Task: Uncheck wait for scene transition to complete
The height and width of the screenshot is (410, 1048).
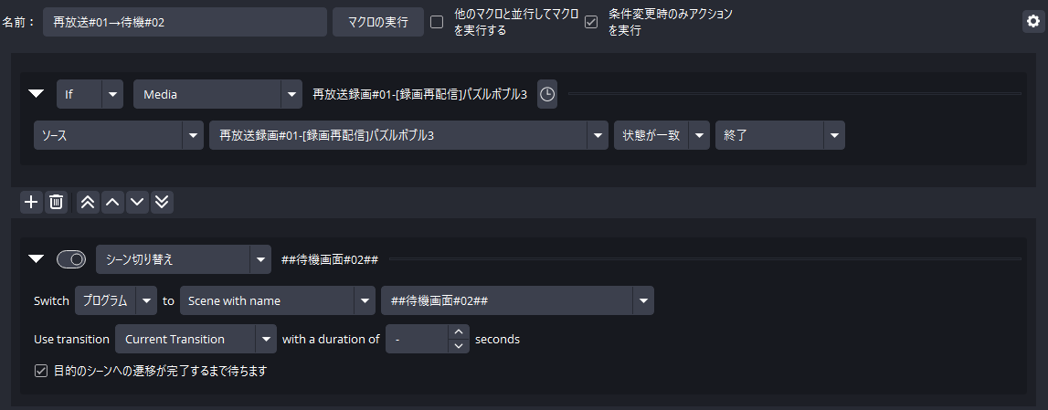Action: (40, 371)
